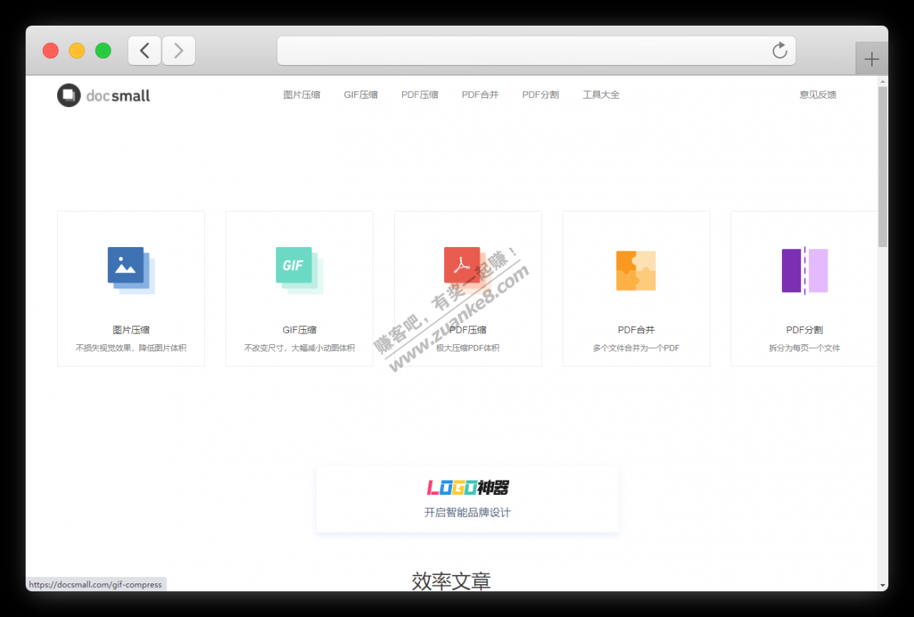Maximize the window with the green button

(104, 51)
